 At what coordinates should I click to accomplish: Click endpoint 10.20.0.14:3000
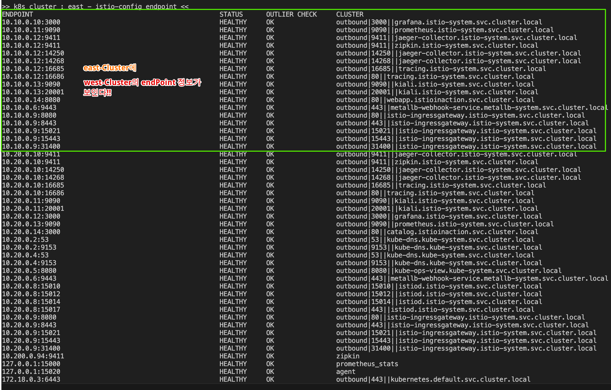(x=31, y=232)
